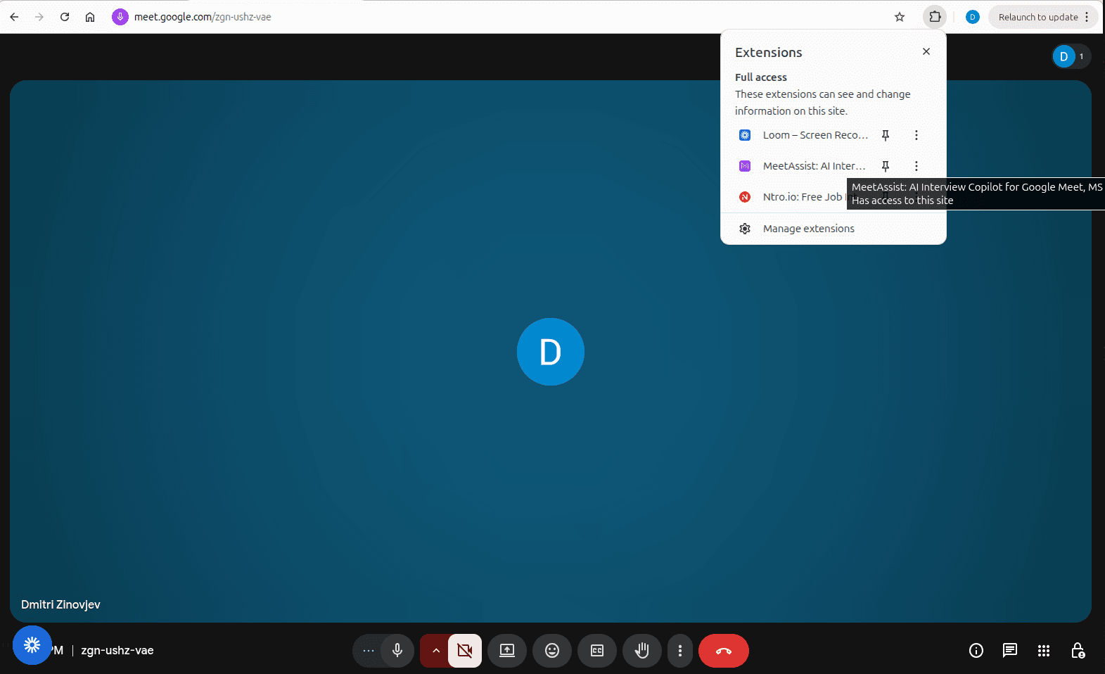Click the Loom extension icon in the list
1105x674 pixels.
745,135
